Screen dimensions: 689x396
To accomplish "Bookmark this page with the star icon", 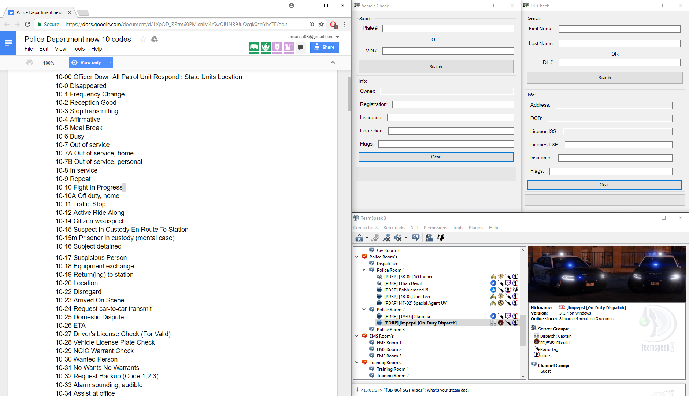I will pos(321,24).
